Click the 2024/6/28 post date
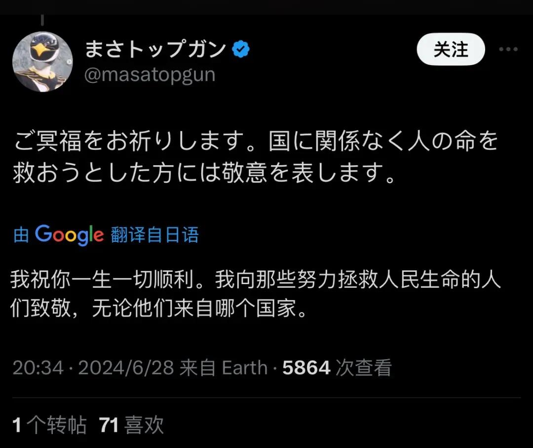 click(x=126, y=368)
